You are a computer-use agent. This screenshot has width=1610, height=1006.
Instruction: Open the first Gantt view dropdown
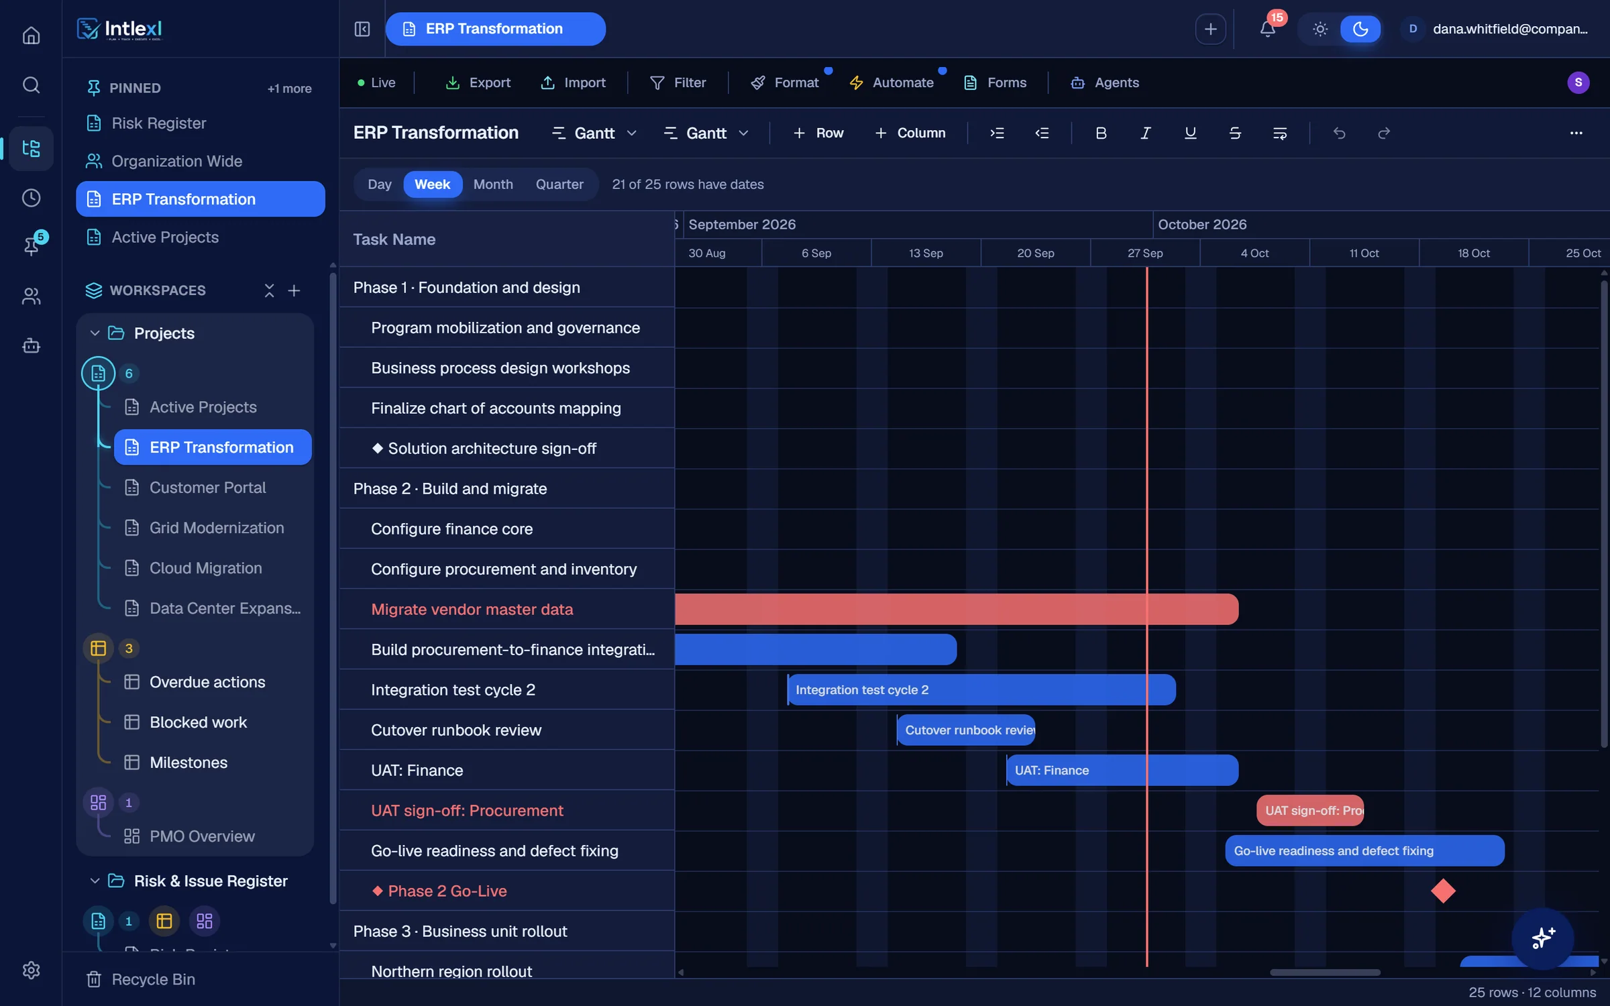pyautogui.click(x=594, y=133)
